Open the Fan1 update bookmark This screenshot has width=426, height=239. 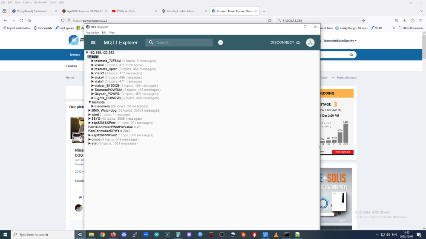(x=64, y=28)
